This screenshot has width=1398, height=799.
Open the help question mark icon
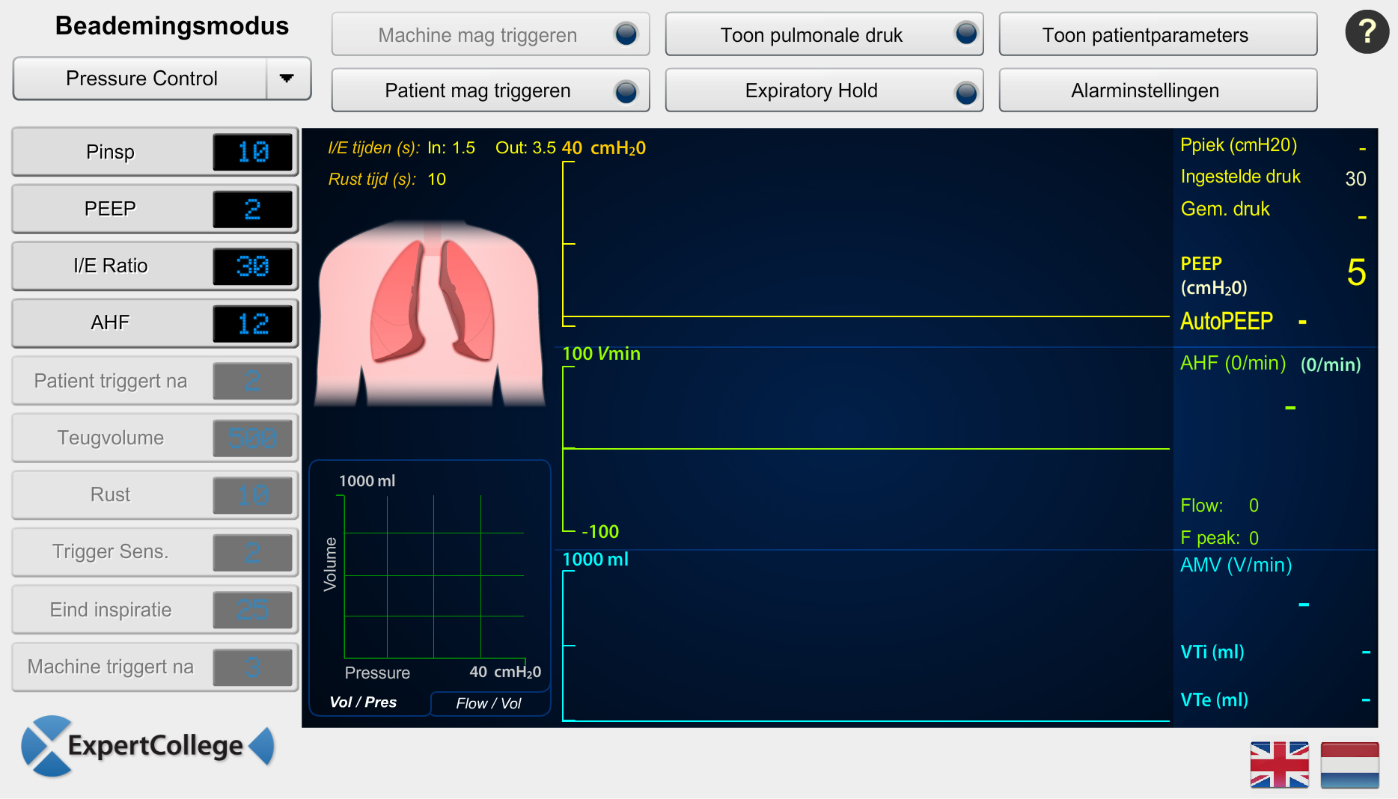[x=1367, y=31]
